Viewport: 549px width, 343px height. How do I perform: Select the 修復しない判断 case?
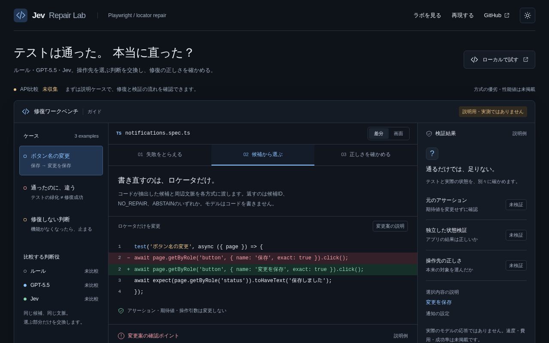[x=61, y=224]
